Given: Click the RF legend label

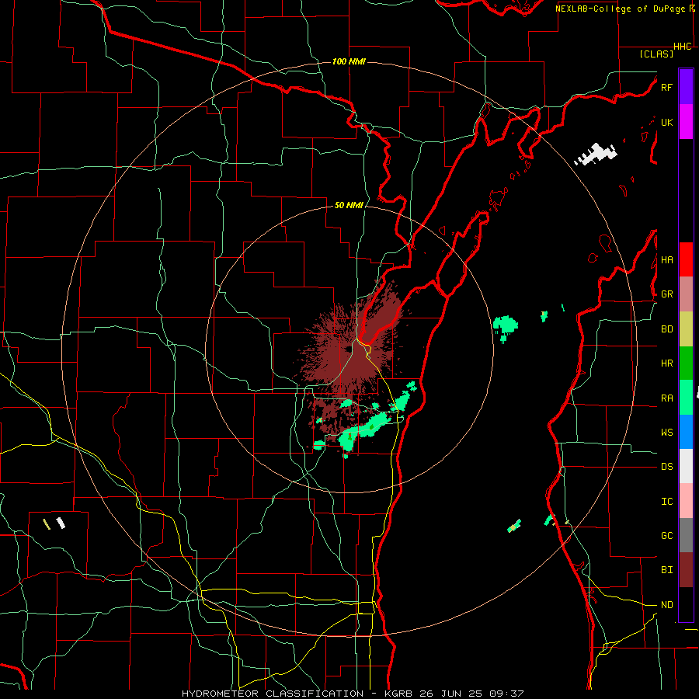Looking at the screenshot, I should click(x=666, y=87).
